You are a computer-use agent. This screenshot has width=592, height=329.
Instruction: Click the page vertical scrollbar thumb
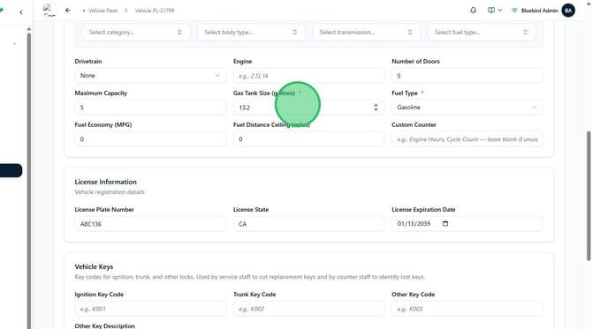point(588,196)
